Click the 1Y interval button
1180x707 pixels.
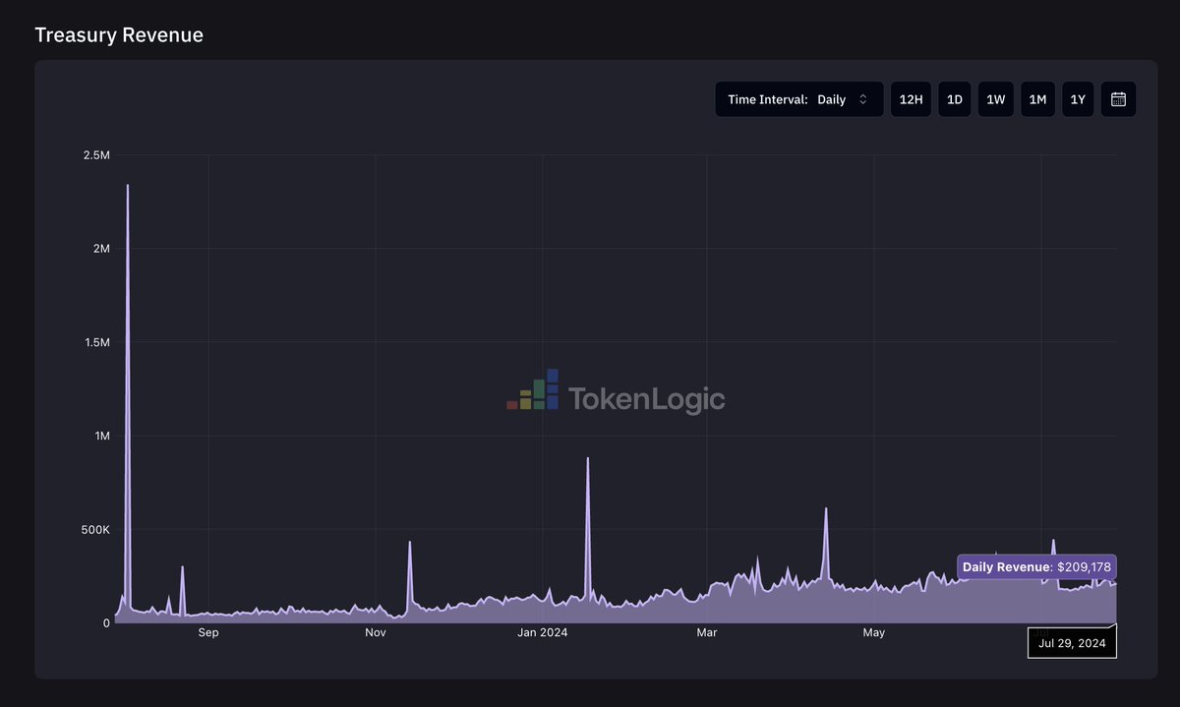1077,98
